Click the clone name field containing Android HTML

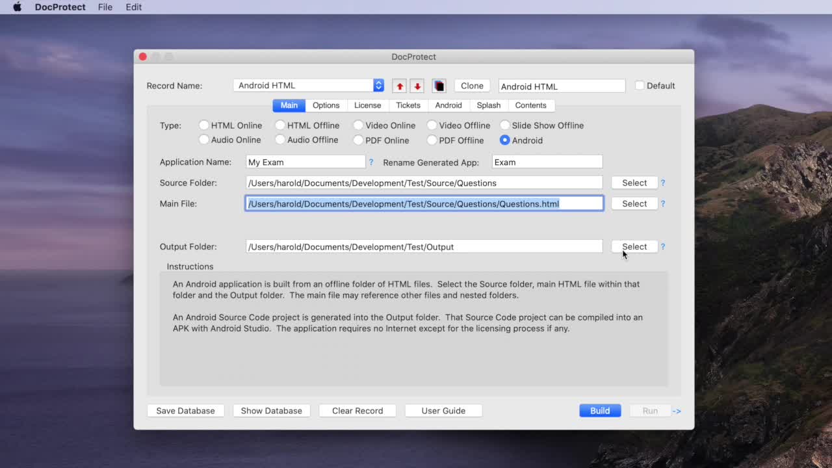pyautogui.click(x=562, y=86)
